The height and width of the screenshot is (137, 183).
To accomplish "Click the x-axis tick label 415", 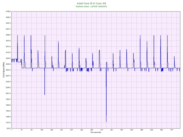I will tap(102, 130).
